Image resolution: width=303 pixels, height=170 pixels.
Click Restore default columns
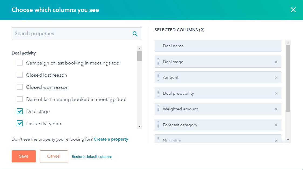click(x=92, y=156)
